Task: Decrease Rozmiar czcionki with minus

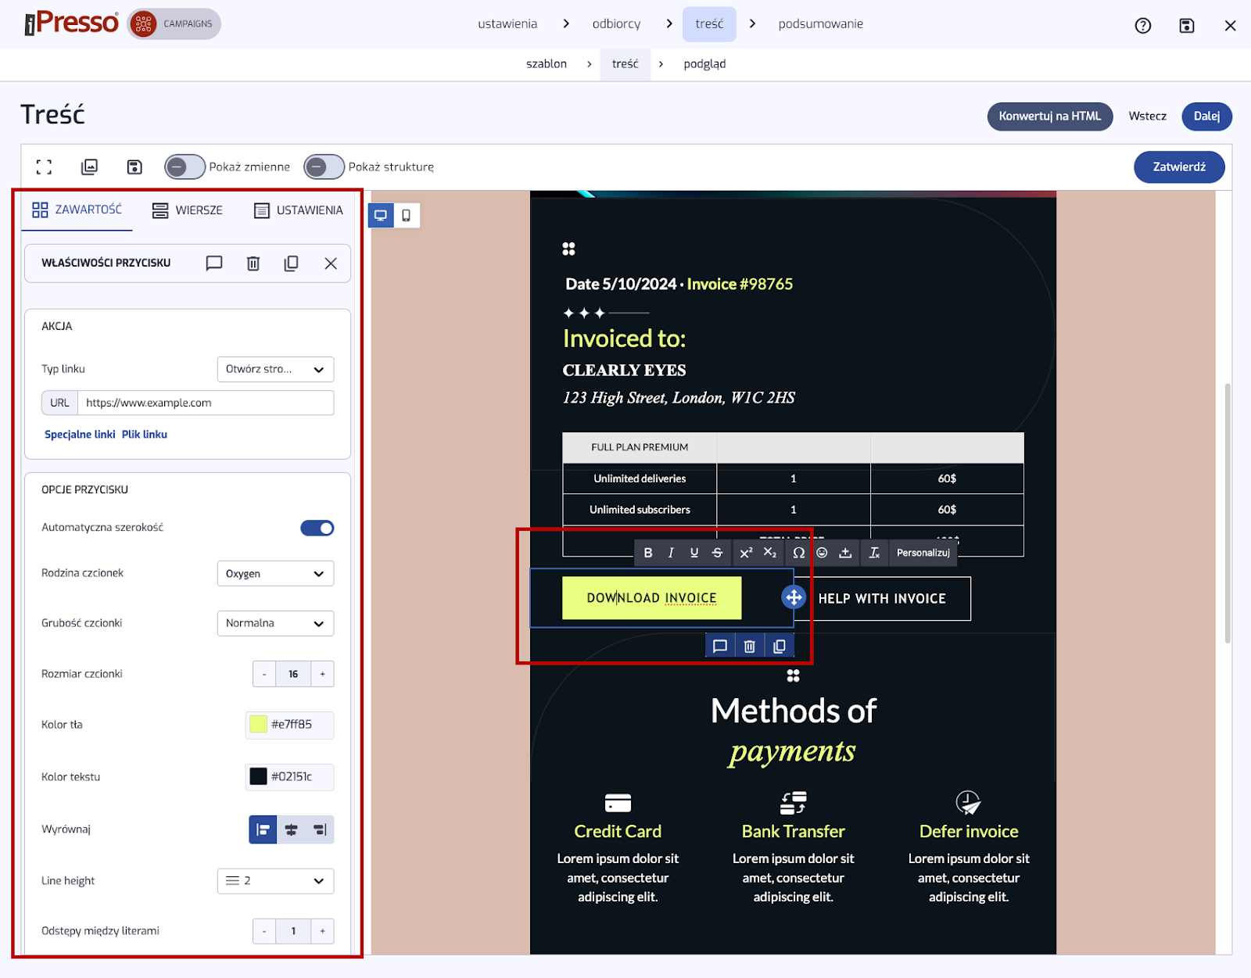Action: pos(264,674)
